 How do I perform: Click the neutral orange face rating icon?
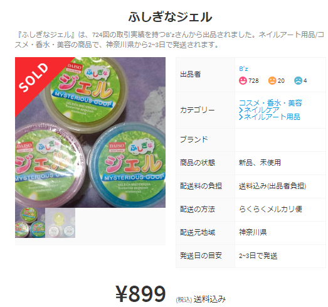click(272, 80)
